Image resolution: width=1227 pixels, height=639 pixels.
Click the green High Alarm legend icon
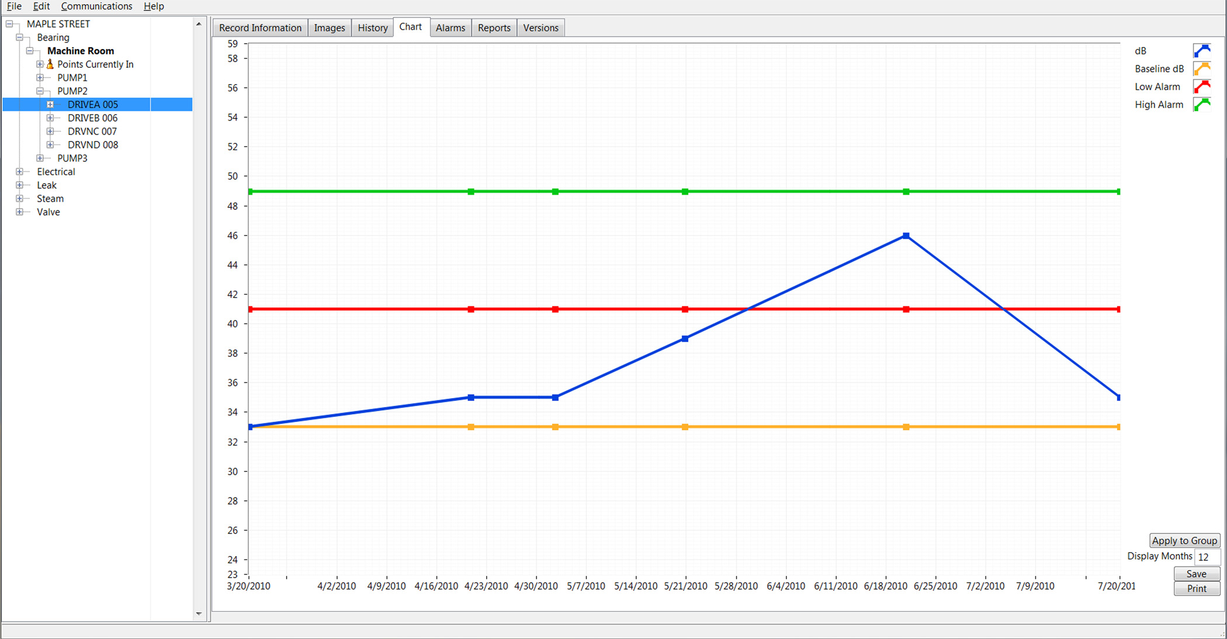tap(1201, 105)
